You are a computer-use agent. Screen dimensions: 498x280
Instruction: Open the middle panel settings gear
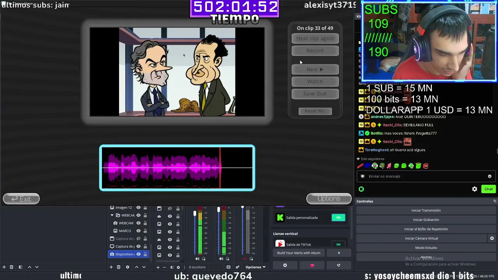coord(178,267)
